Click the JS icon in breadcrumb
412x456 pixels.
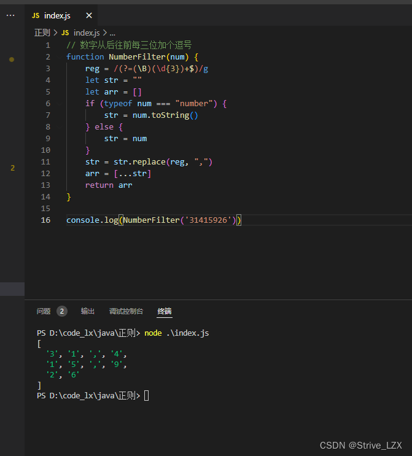[65, 33]
